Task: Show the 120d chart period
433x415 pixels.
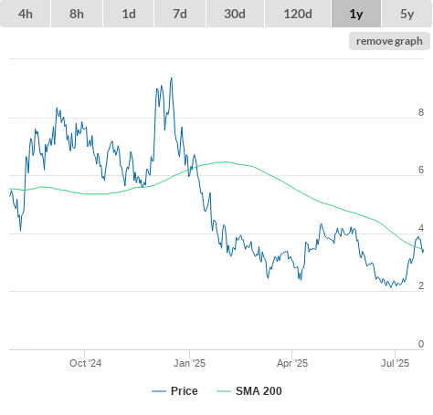Action: (x=298, y=14)
